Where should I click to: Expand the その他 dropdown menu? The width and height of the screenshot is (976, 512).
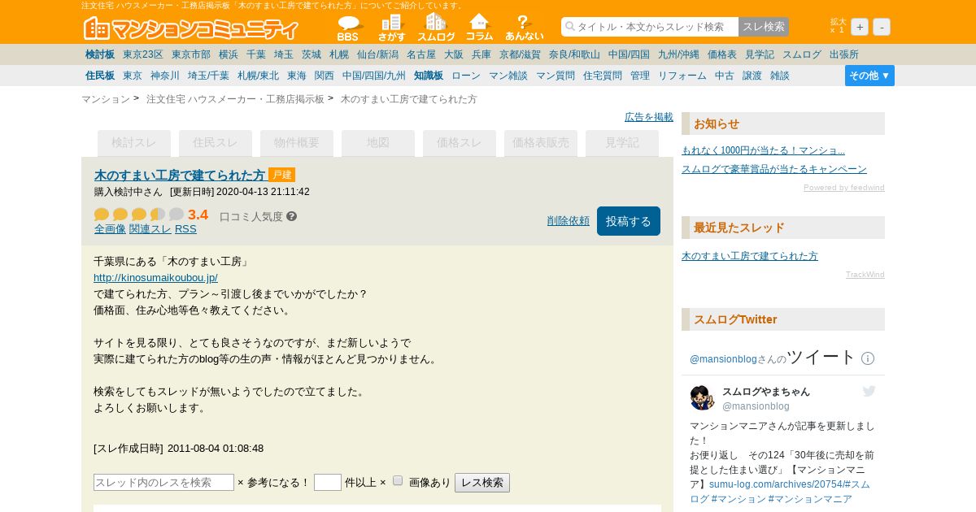point(869,76)
